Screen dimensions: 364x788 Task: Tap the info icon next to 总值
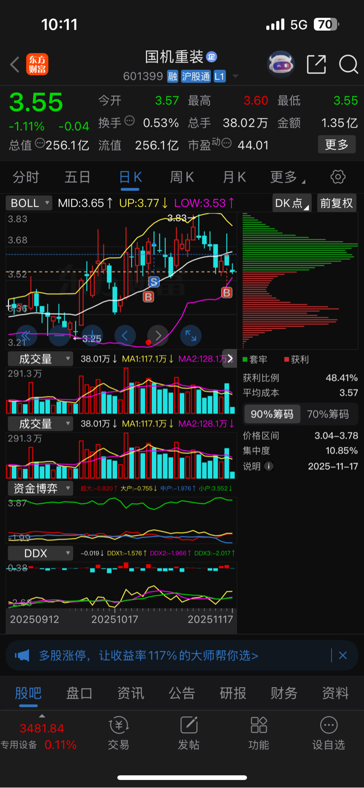[40, 143]
